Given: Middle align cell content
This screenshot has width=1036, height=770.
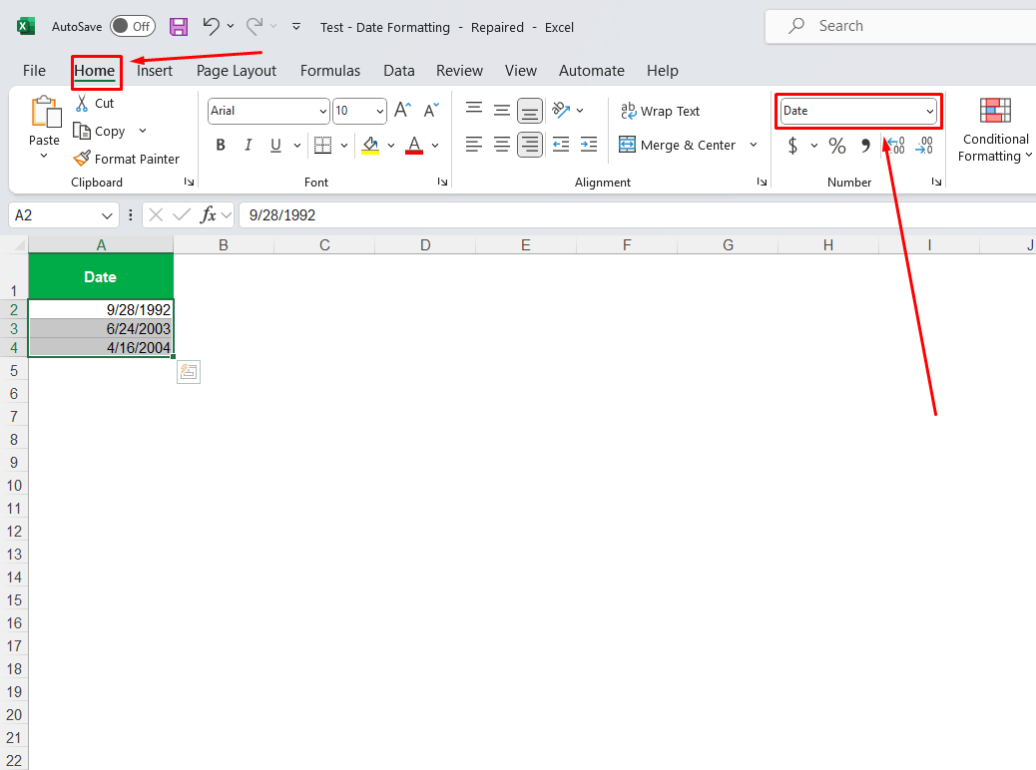Looking at the screenshot, I should click(x=501, y=110).
